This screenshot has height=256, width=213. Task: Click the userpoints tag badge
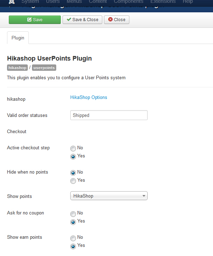pyautogui.click(x=44, y=68)
